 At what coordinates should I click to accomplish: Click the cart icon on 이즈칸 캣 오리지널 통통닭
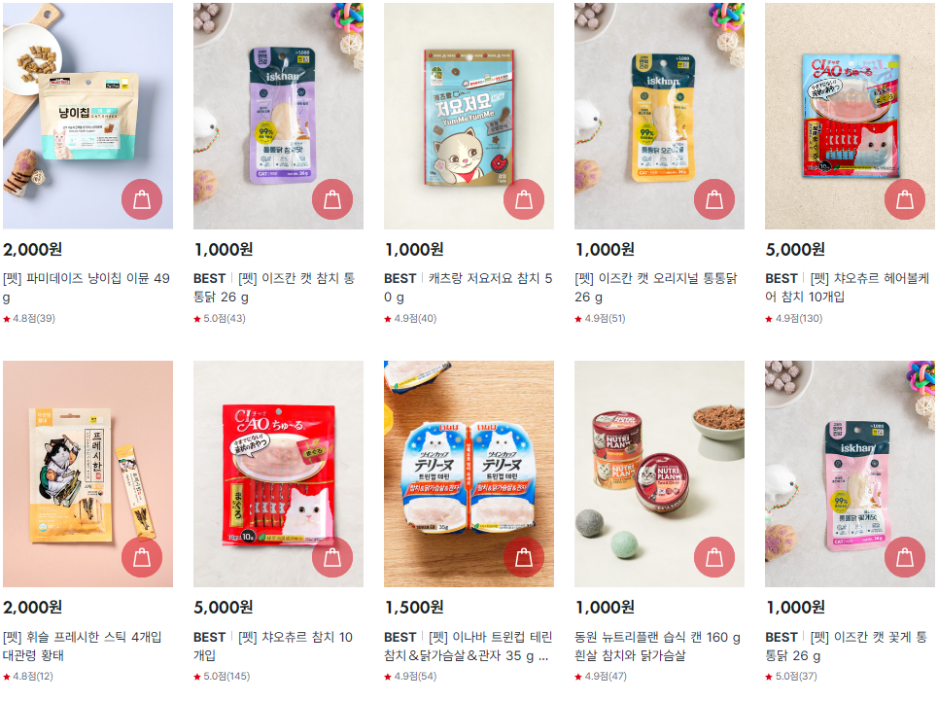coord(714,199)
